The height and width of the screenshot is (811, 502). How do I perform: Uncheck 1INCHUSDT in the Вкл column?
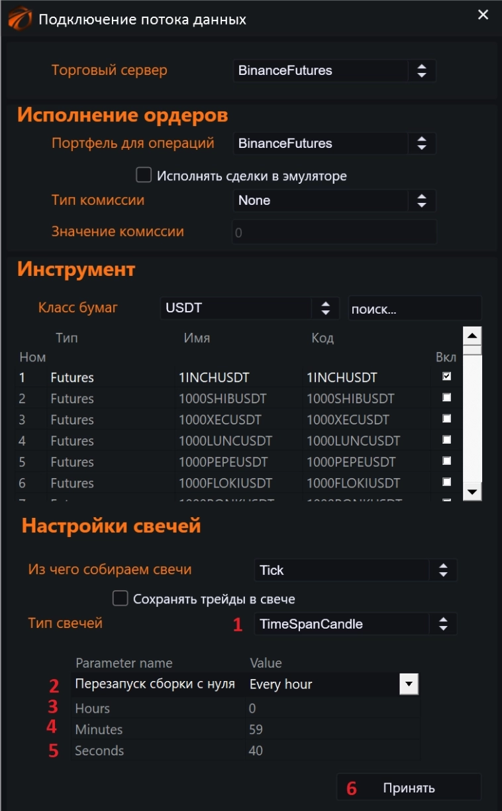(x=448, y=377)
